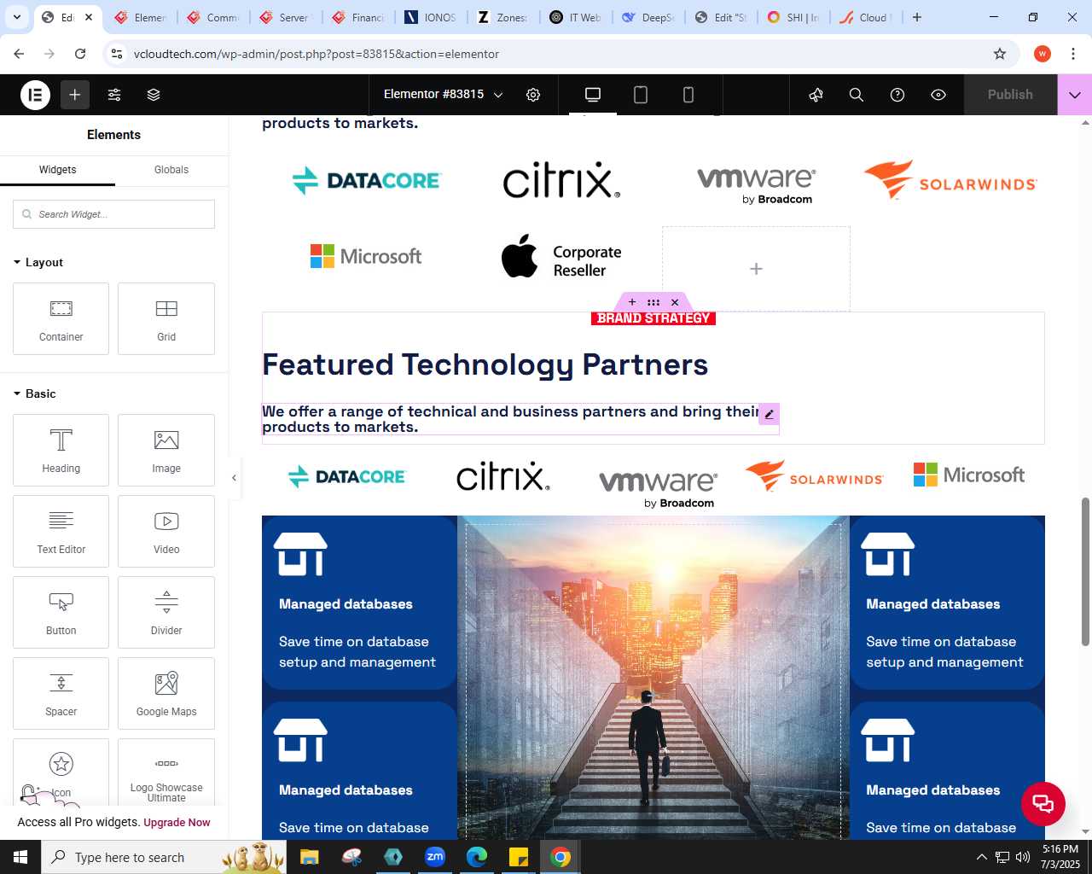Click the Citrix logo in top row

click(561, 180)
